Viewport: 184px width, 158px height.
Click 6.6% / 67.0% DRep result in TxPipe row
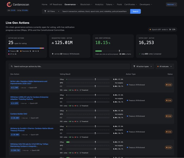[x=118, y=142]
